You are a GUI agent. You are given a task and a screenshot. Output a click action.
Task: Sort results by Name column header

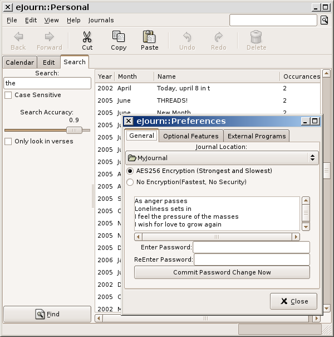[217, 76]
